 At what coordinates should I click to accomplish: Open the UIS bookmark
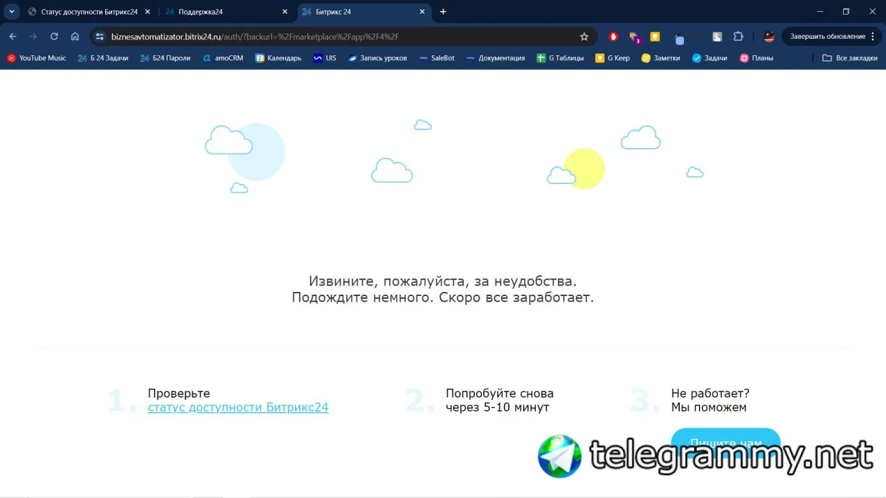325,58
